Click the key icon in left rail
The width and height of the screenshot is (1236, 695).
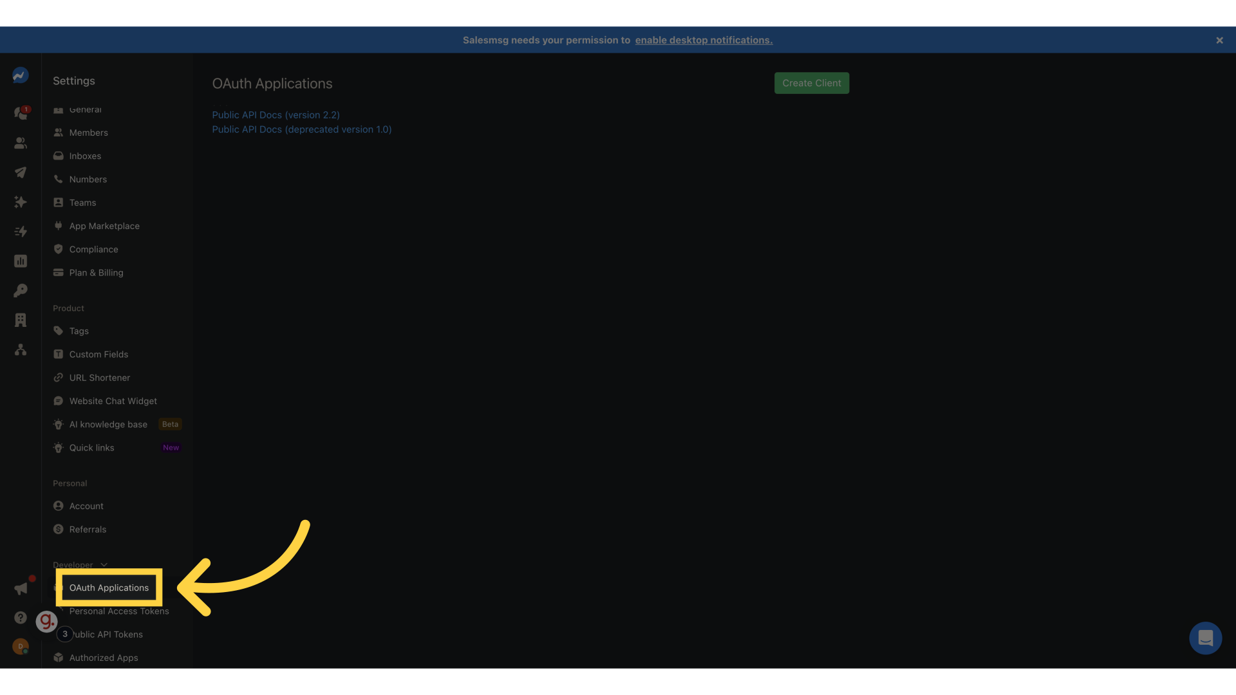[x=21, y=291]
